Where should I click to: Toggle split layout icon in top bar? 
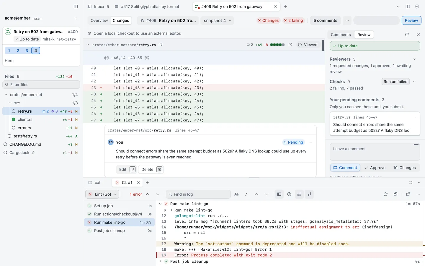tap(408, 7)
